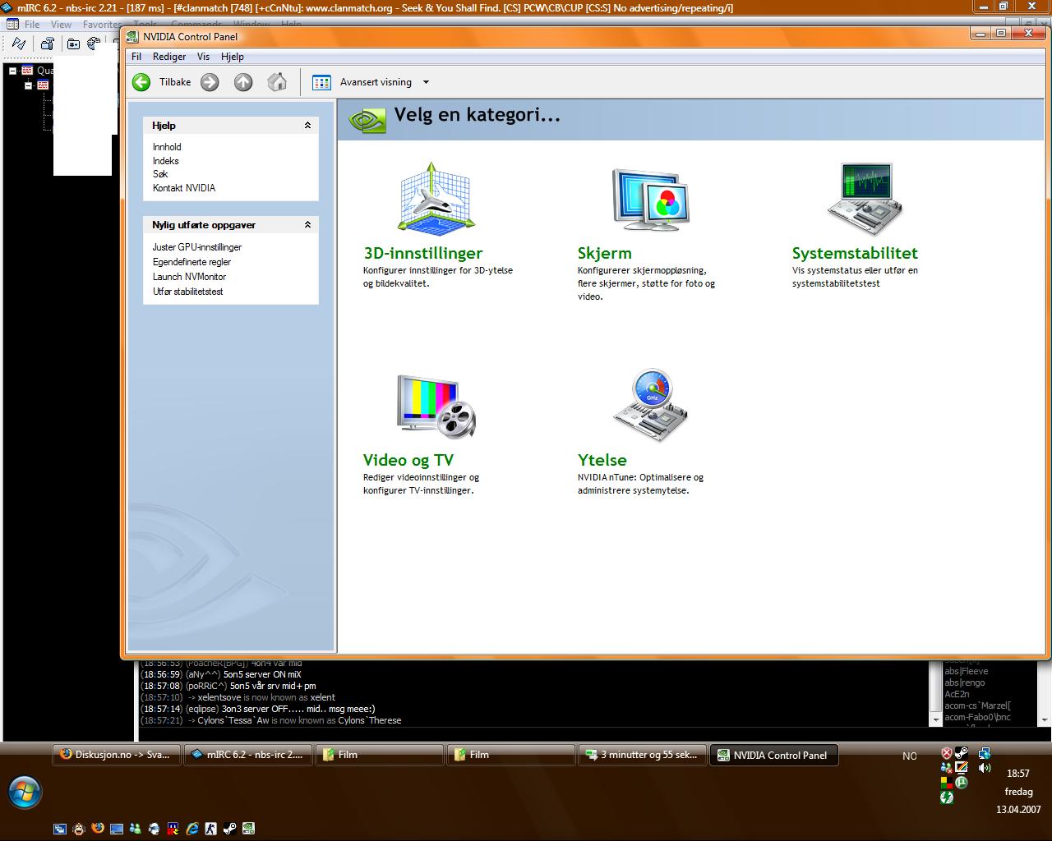This screenshot has width=1052, height=841.
Task: Open the Fil menu in NVIDIA Control Panel
Action: (136, 57)
